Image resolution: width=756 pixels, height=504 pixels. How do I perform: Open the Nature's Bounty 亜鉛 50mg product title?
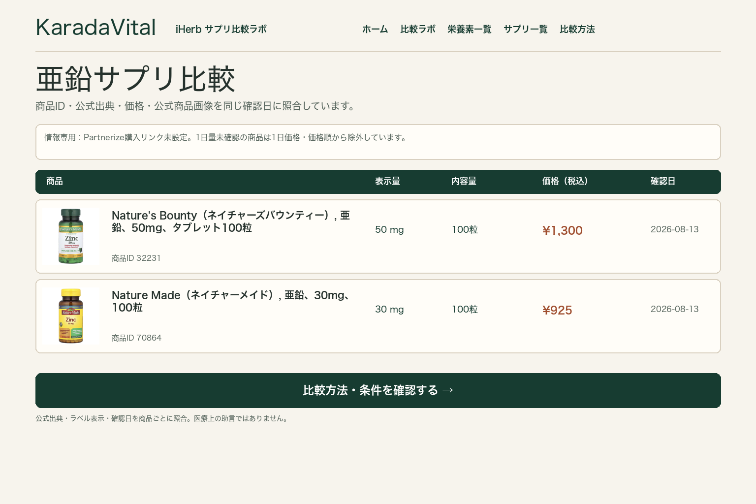[x=231, y=221]
